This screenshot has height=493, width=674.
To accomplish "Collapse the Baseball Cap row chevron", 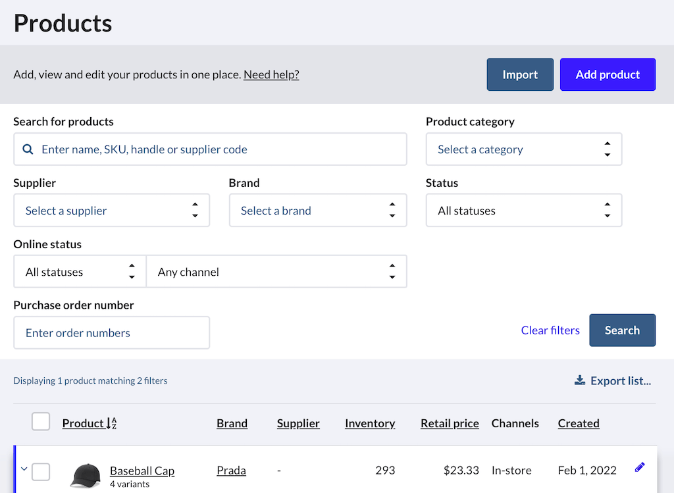I will (x=24, y=470).
